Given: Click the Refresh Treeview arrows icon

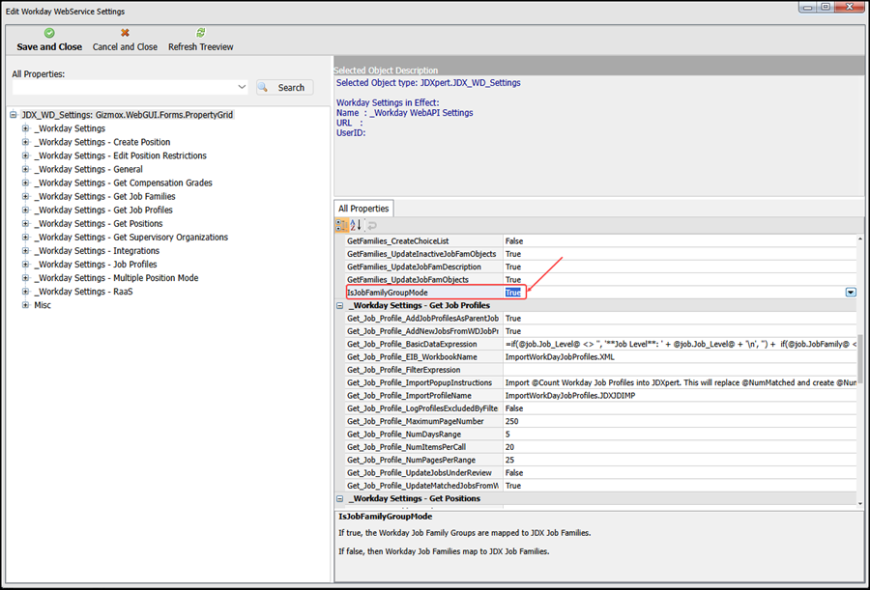Looking at the screenshot, I should 201,33.
